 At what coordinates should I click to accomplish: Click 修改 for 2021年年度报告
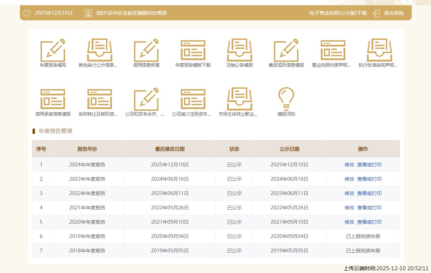pos(349,208)
